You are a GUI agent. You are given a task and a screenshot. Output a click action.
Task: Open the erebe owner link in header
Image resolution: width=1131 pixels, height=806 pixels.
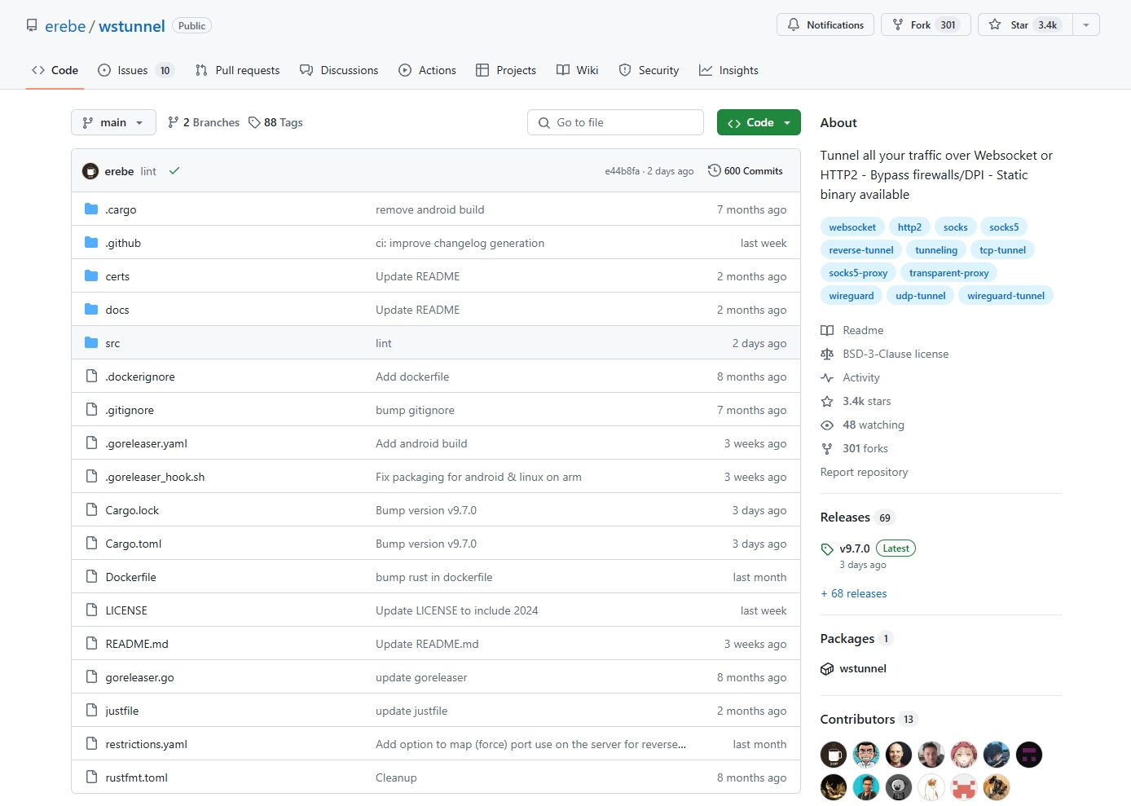[65, 26]
